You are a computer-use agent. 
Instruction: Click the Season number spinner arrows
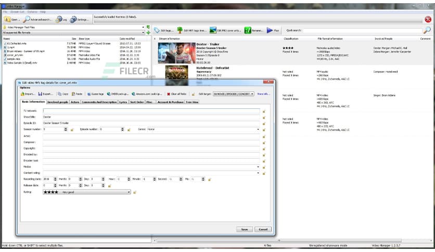[x=66, y=129]
